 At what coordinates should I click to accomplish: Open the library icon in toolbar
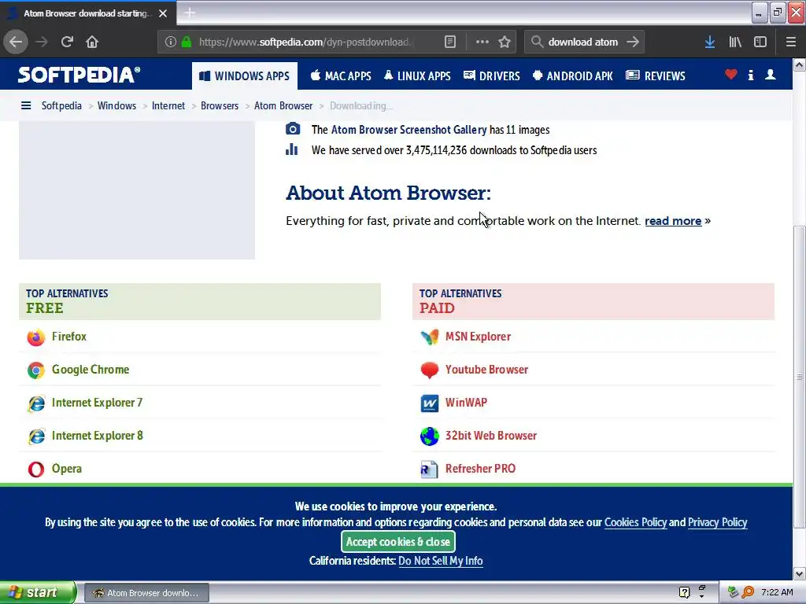tap(735, 42)
